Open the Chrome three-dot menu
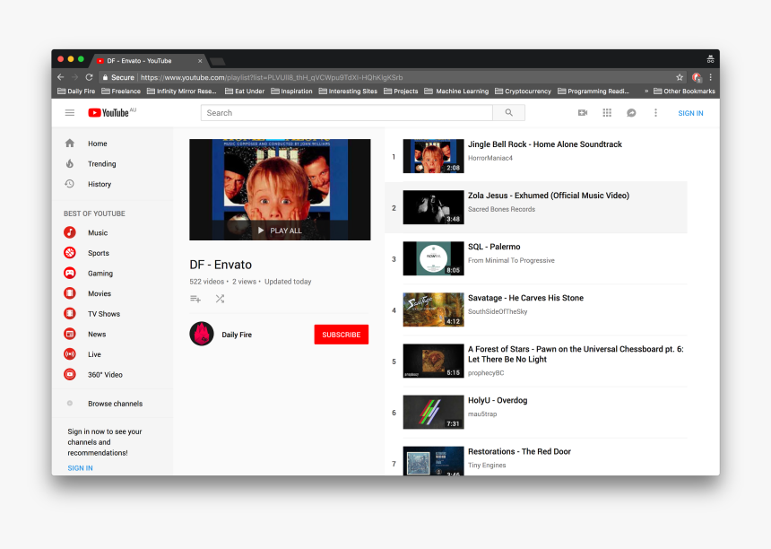Image resolution: width=771 pixels, height=549 pixels. coord(711,77)
